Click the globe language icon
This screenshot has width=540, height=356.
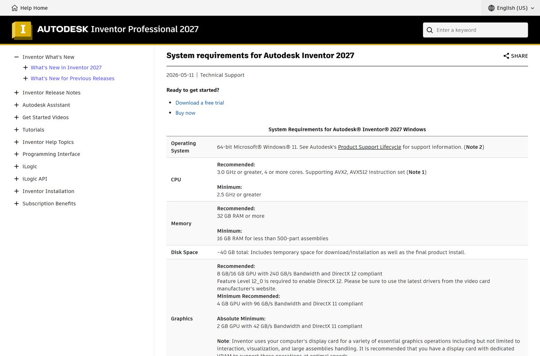tap(491, 8)
